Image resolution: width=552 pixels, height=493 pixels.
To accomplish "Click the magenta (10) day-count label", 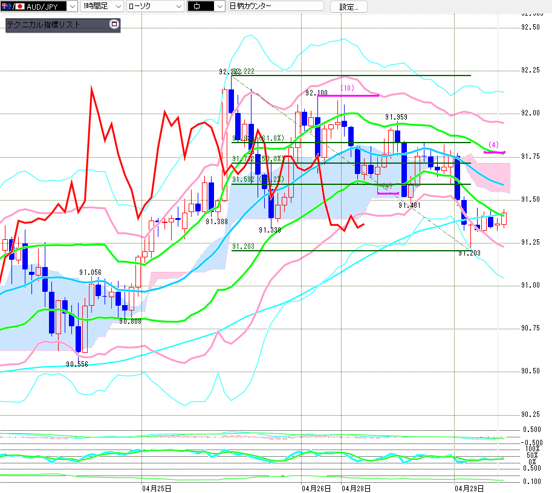I will click(348, 88).
